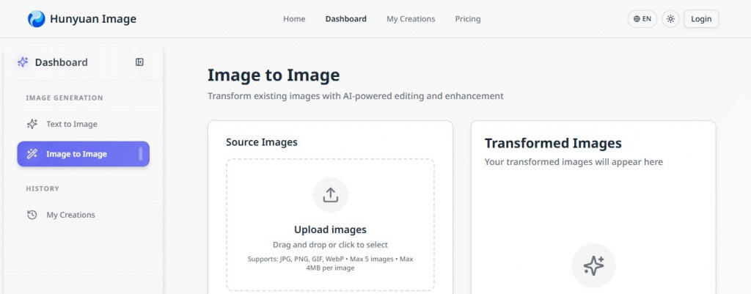
Task: Open the My Creations label under History
Action: [x=70, y=215]
